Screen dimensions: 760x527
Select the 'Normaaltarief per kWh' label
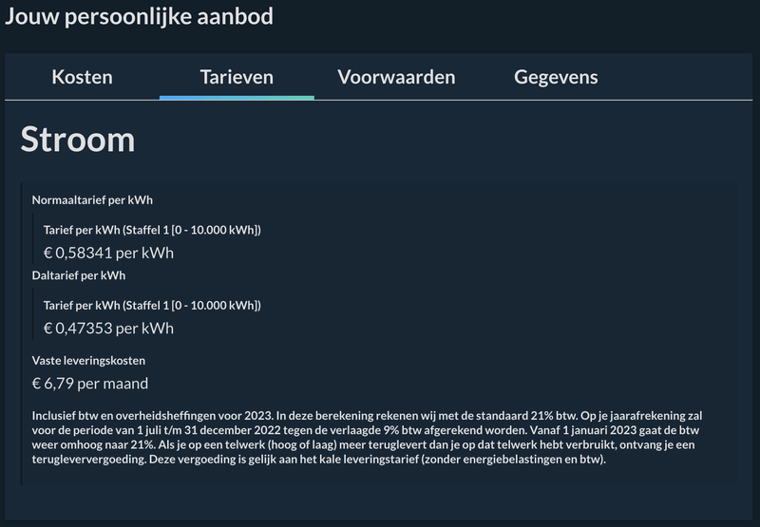pos(92,200)
